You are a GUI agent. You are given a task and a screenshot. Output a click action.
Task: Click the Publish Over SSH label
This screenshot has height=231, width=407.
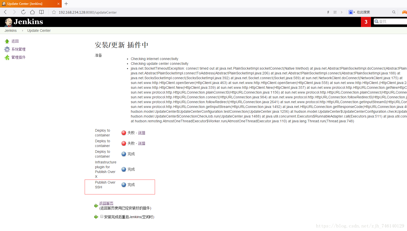tap(105, 185)
